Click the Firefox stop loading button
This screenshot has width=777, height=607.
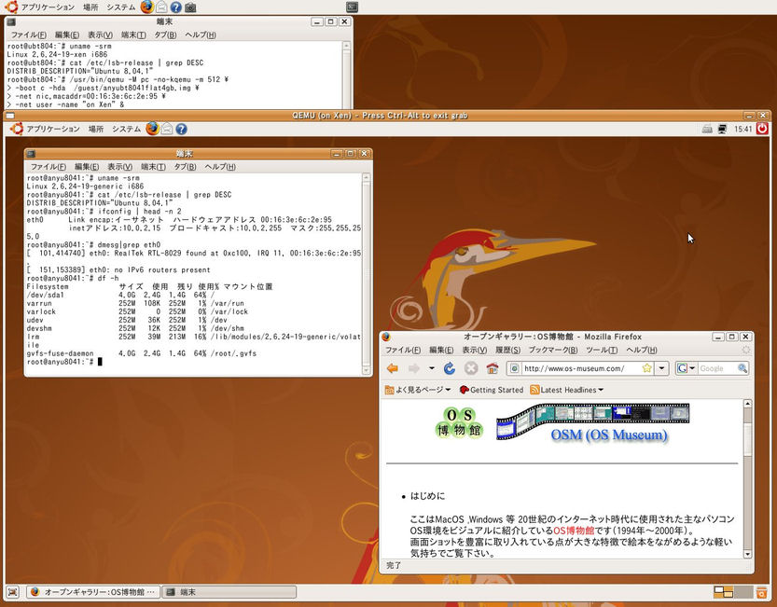click(x=471, y=368)
